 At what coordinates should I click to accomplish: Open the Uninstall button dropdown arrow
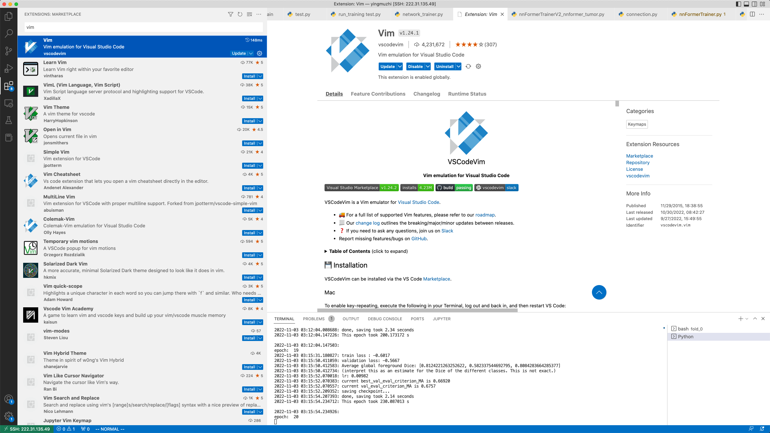tap(458, 66)
